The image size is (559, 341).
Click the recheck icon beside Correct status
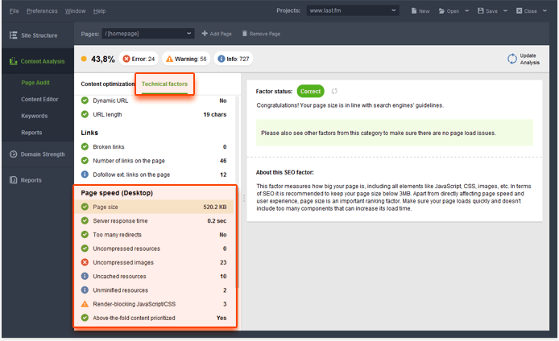pos(334,92)
